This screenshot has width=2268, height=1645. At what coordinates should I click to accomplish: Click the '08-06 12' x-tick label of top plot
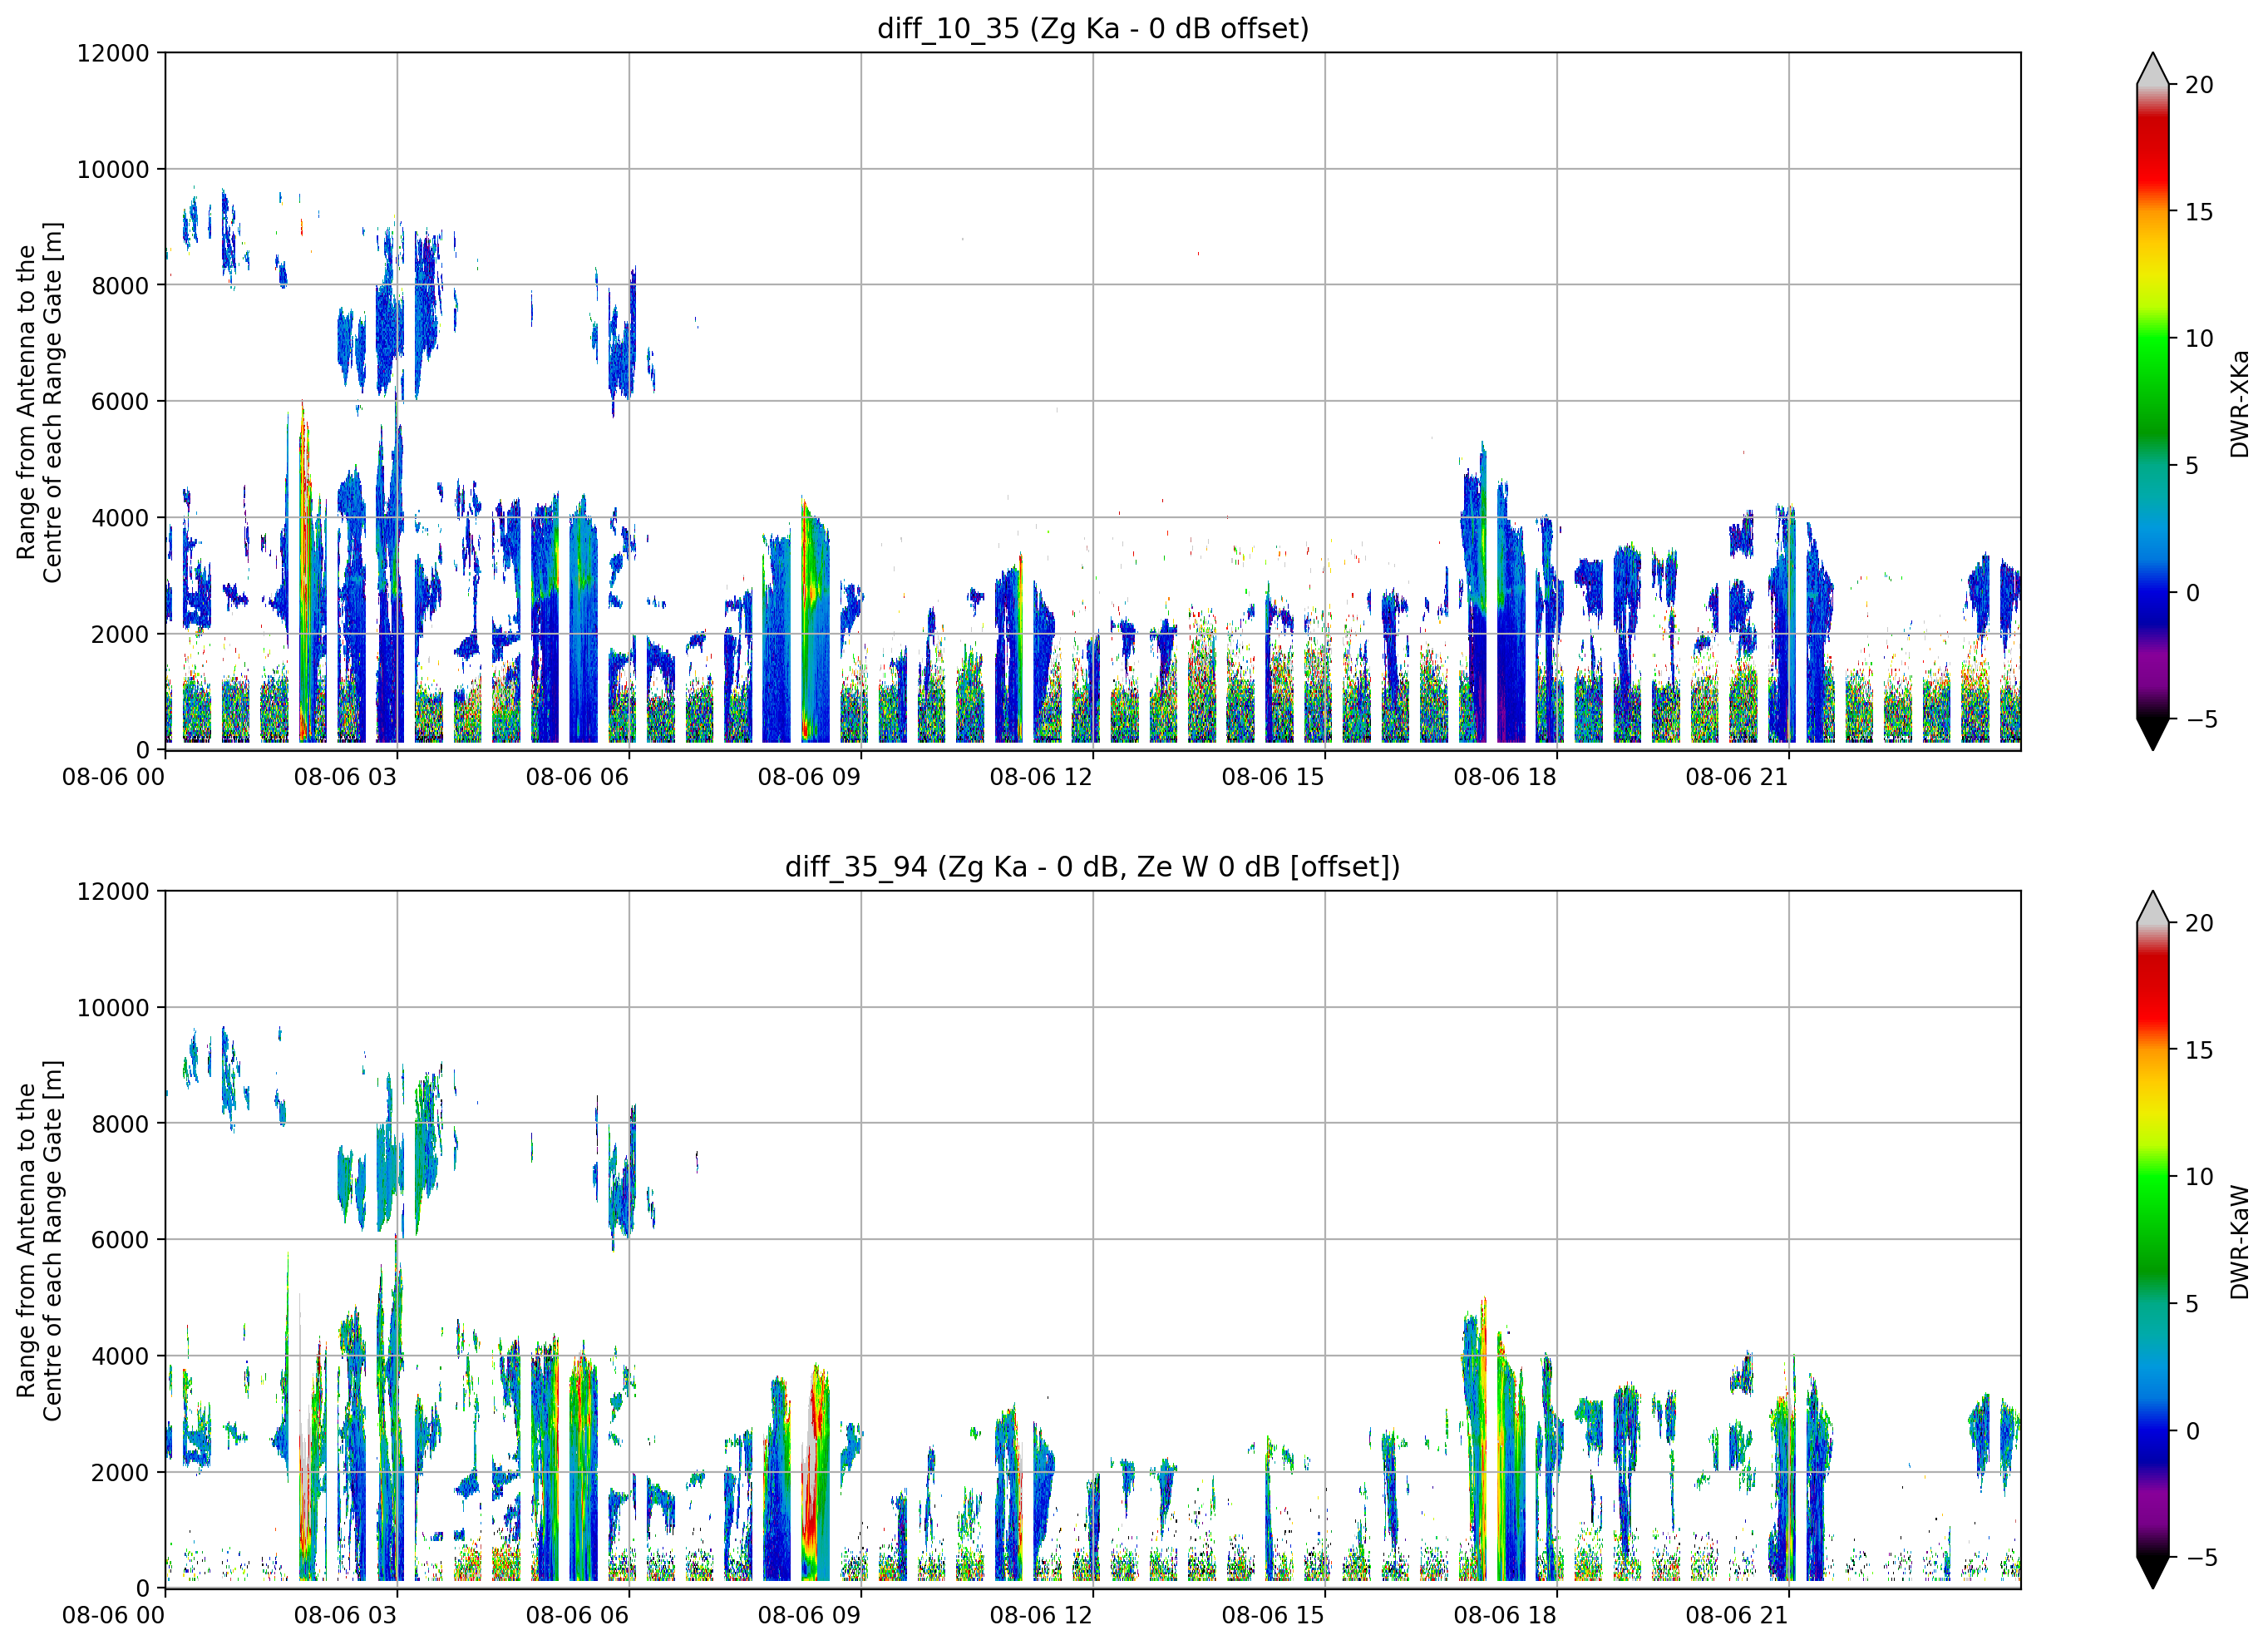coord(1041,778)
